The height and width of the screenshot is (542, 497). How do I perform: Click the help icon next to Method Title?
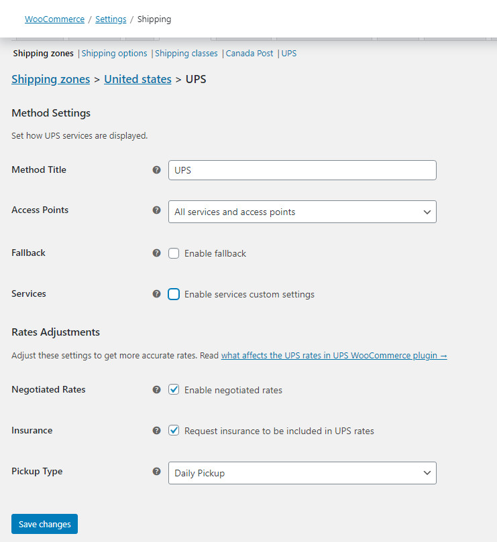click(156, 170)
